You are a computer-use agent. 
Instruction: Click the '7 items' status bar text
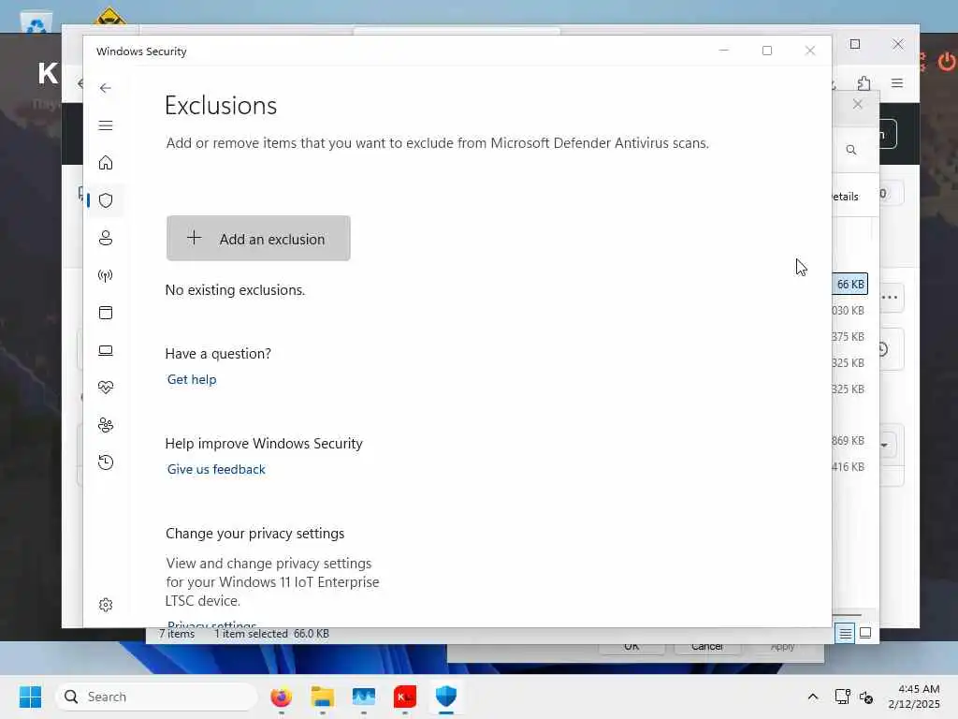pyautogui.click(x=177, y=634)
